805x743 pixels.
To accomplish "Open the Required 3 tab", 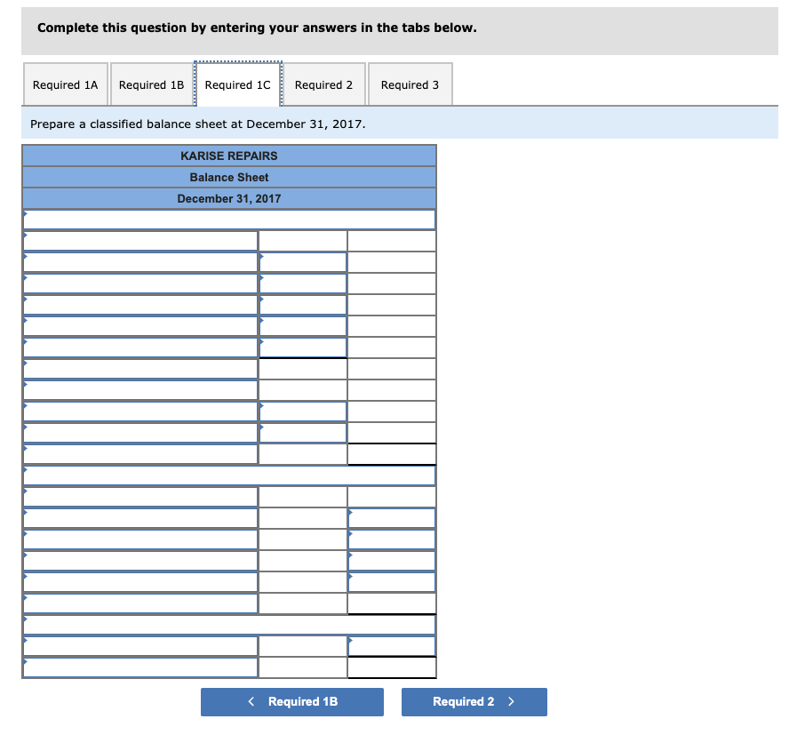I will coord(410,84).
